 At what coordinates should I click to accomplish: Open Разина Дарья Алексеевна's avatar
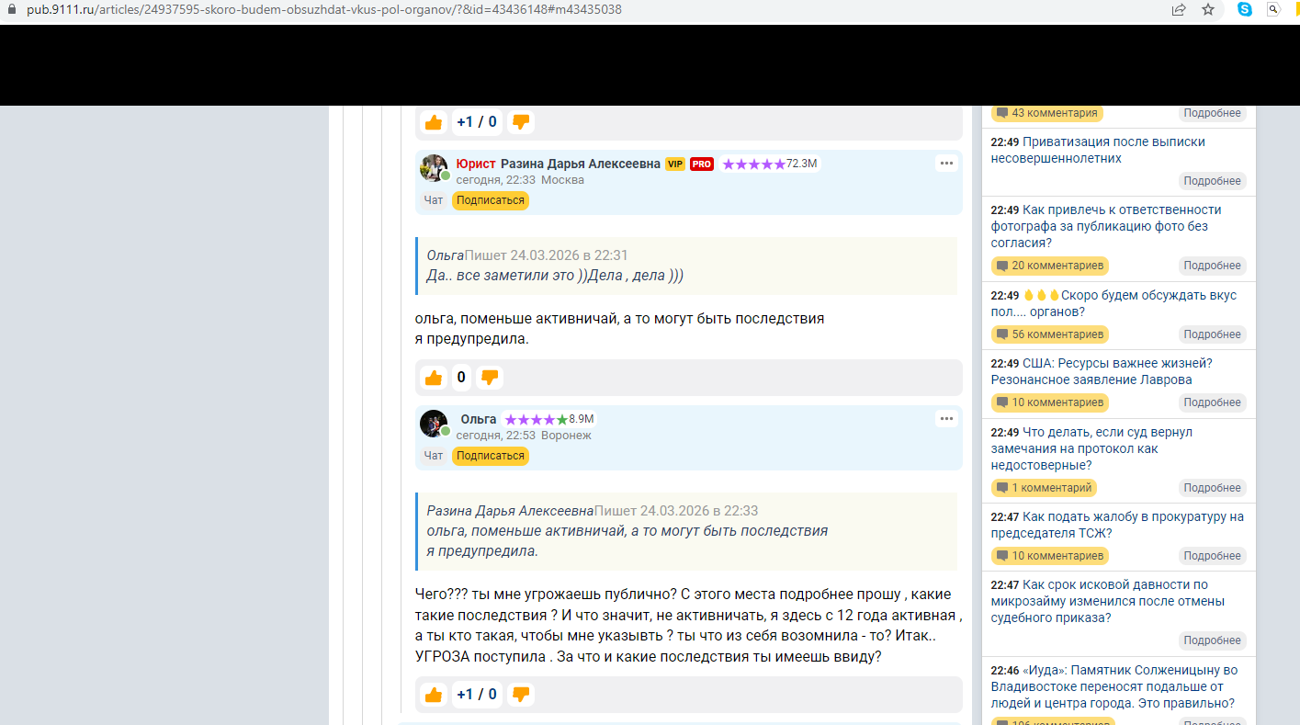click(x=434, y=168)
